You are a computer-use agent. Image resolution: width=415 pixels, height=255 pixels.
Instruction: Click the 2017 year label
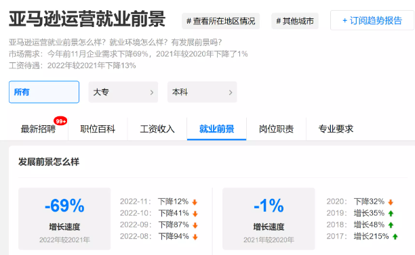(336, 236)
